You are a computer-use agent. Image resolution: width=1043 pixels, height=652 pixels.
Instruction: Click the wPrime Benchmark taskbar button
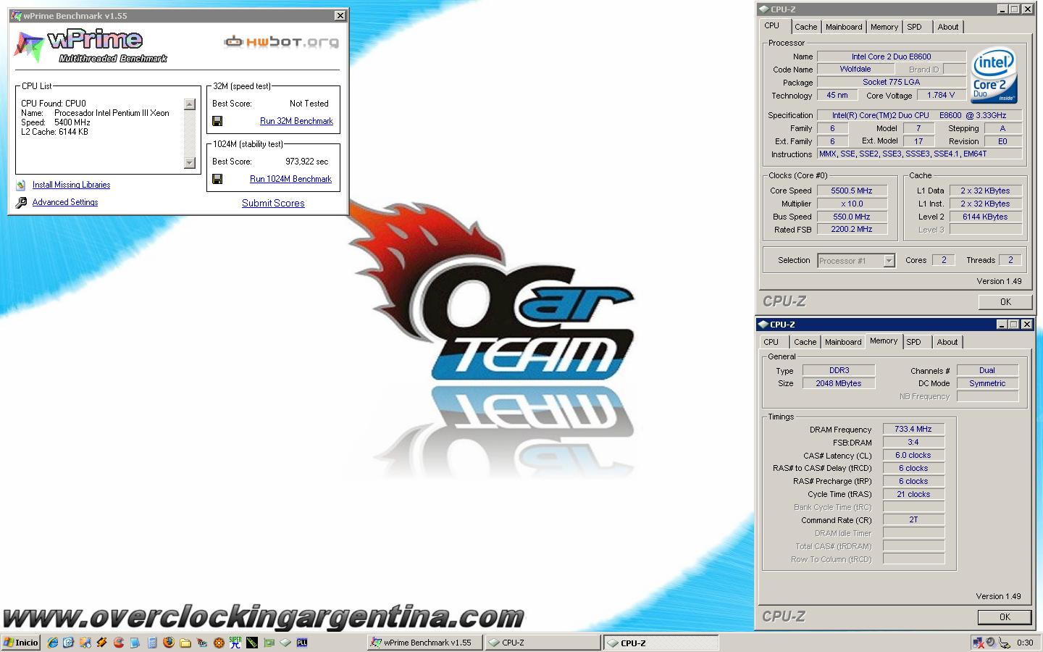[425, 643]
